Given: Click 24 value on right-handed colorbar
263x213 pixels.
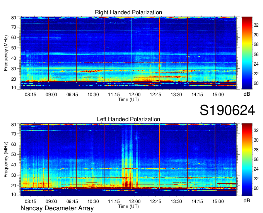Looking at the screenshot, I should 256,64.
